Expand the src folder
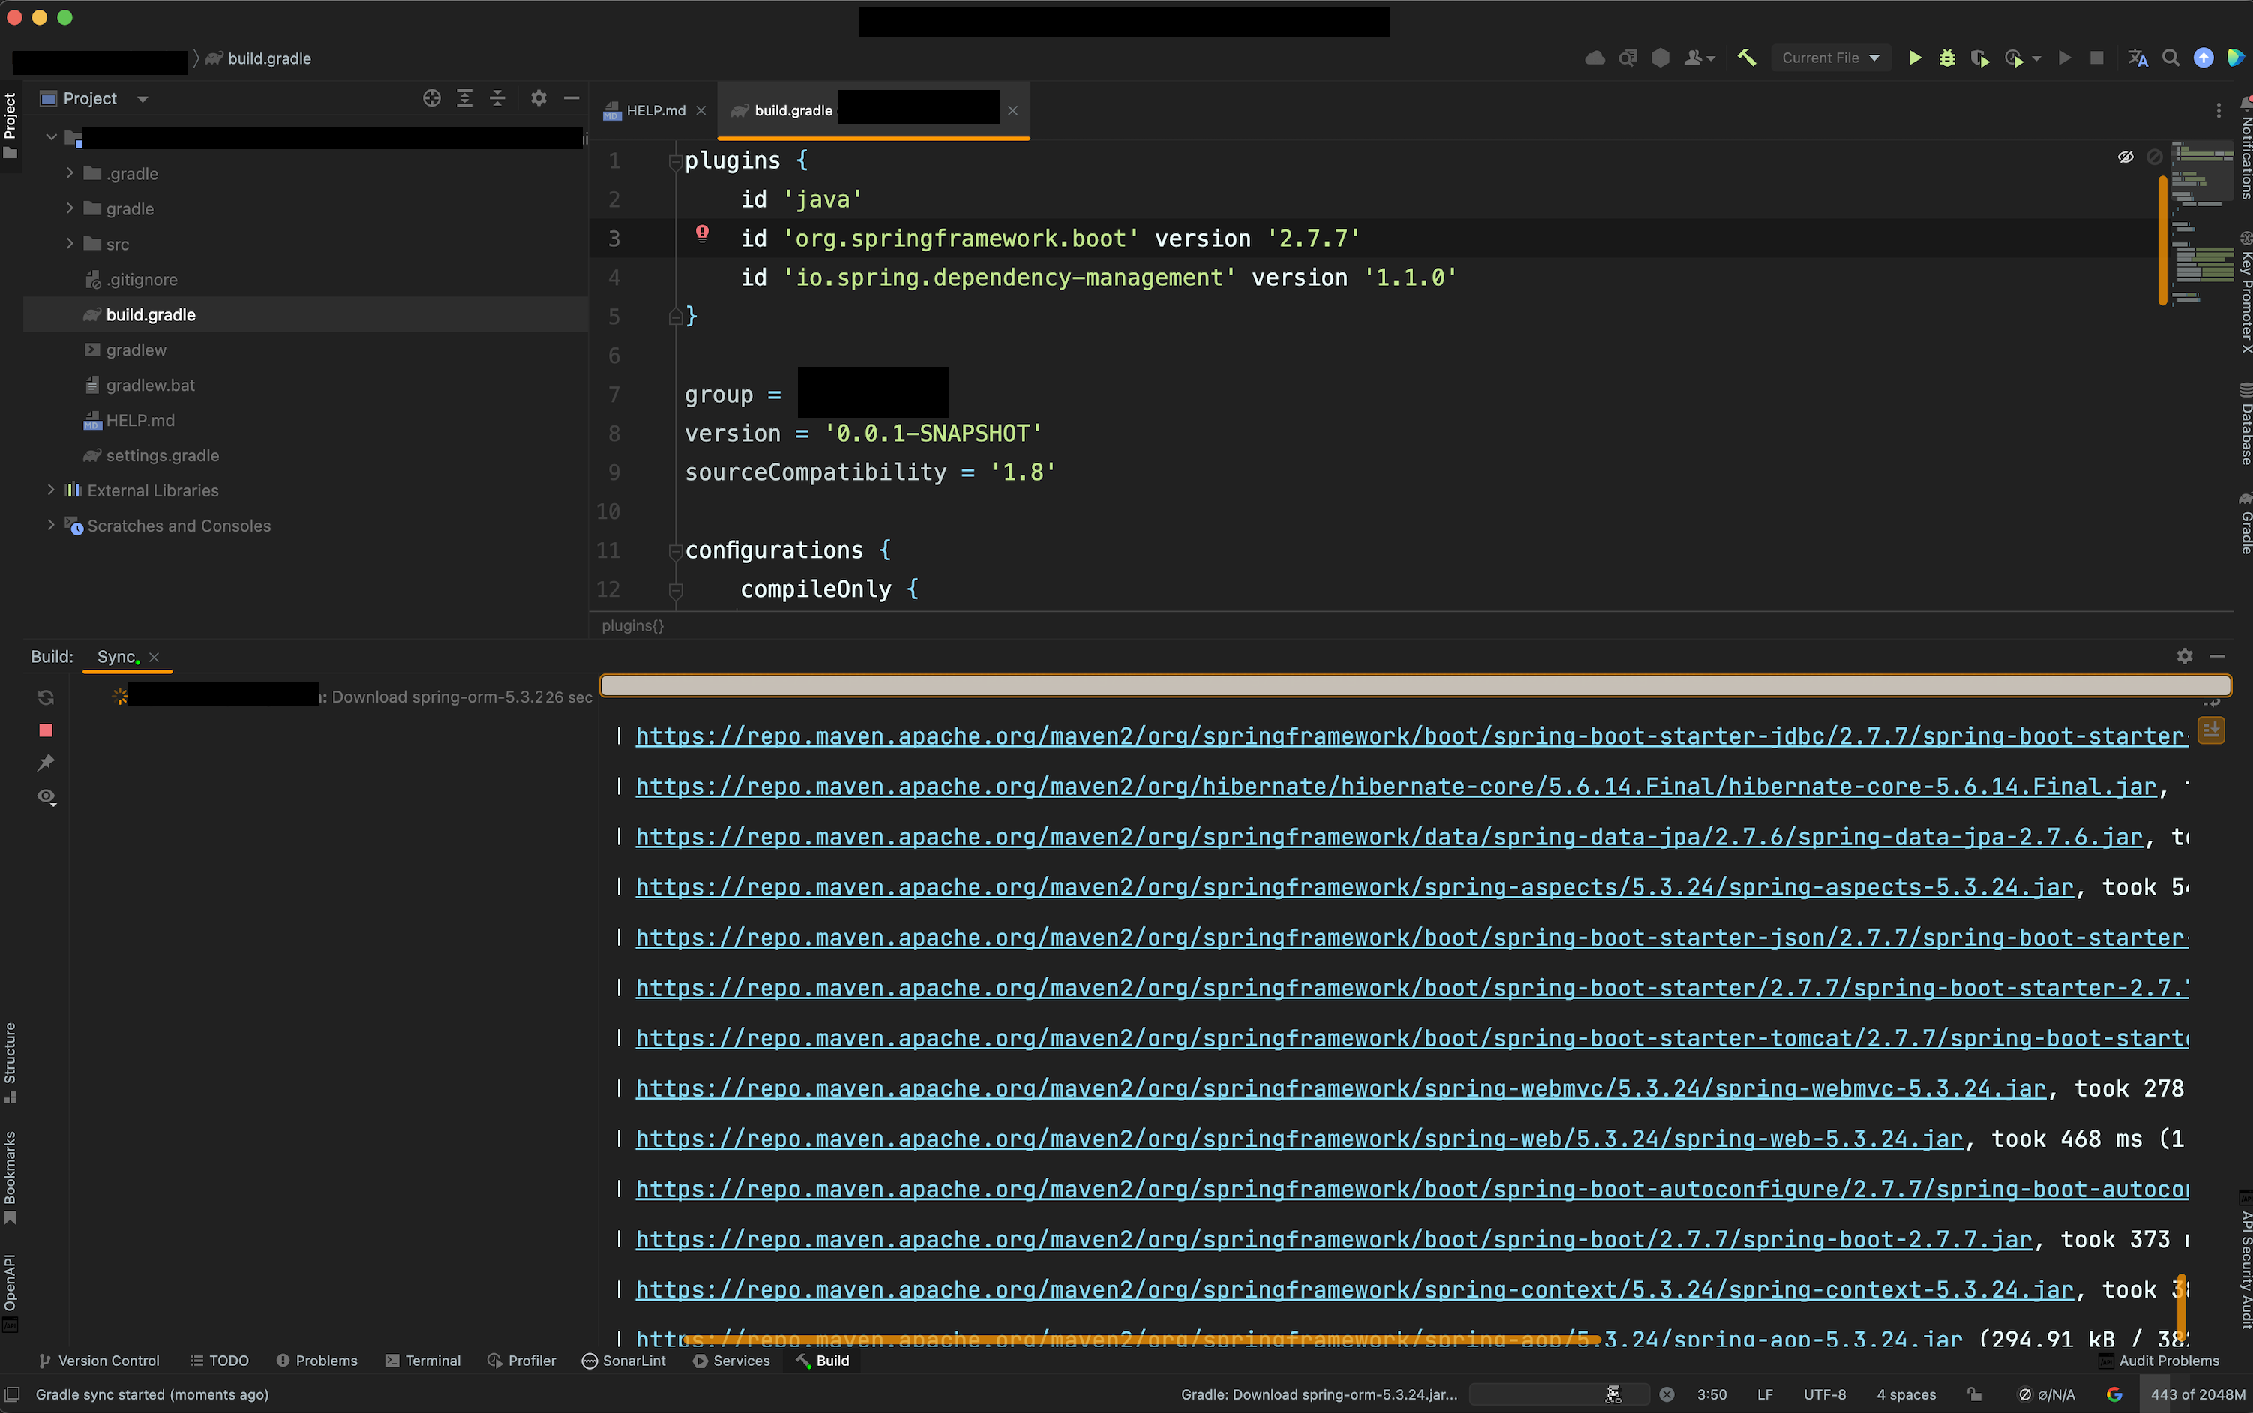 pos(70,244)
